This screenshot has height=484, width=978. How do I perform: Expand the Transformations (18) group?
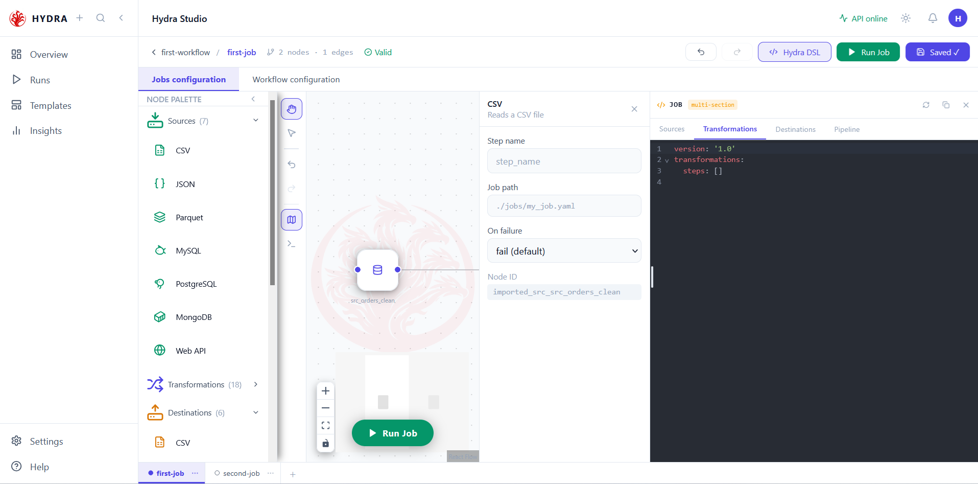click(x=255, y=384)
